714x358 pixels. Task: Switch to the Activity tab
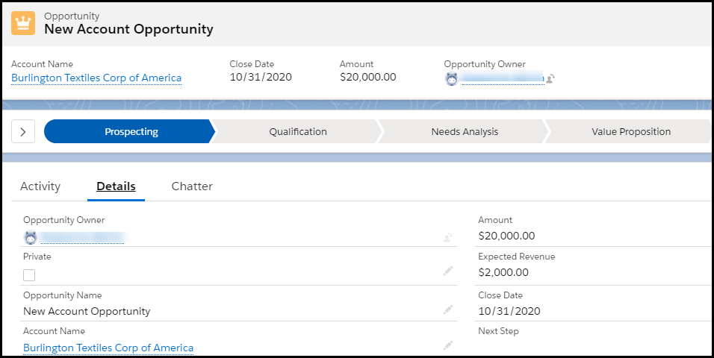pos(40,186)
